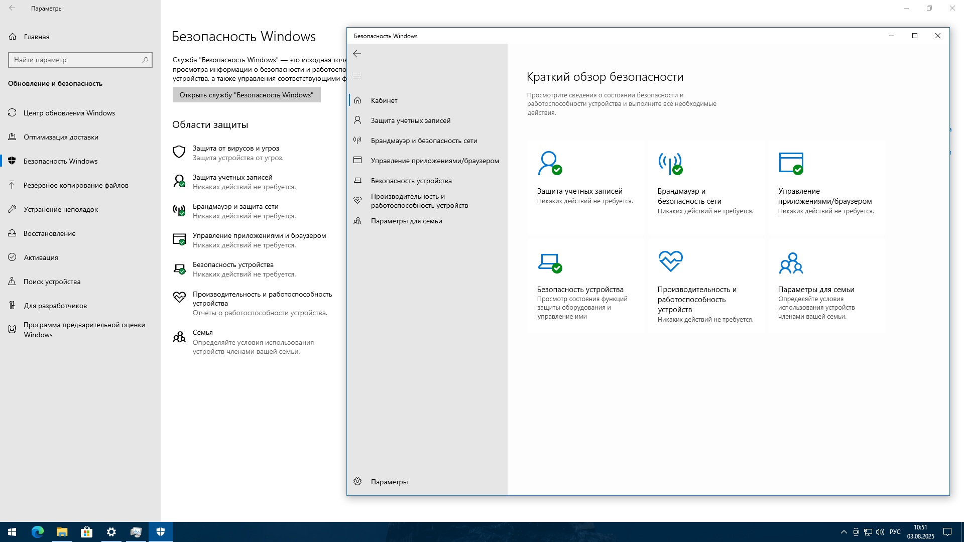Click the person icon beside Защита учетных записей sidebar
The height and width of the screenshot is (542, 964).
[x=357, y=120]
